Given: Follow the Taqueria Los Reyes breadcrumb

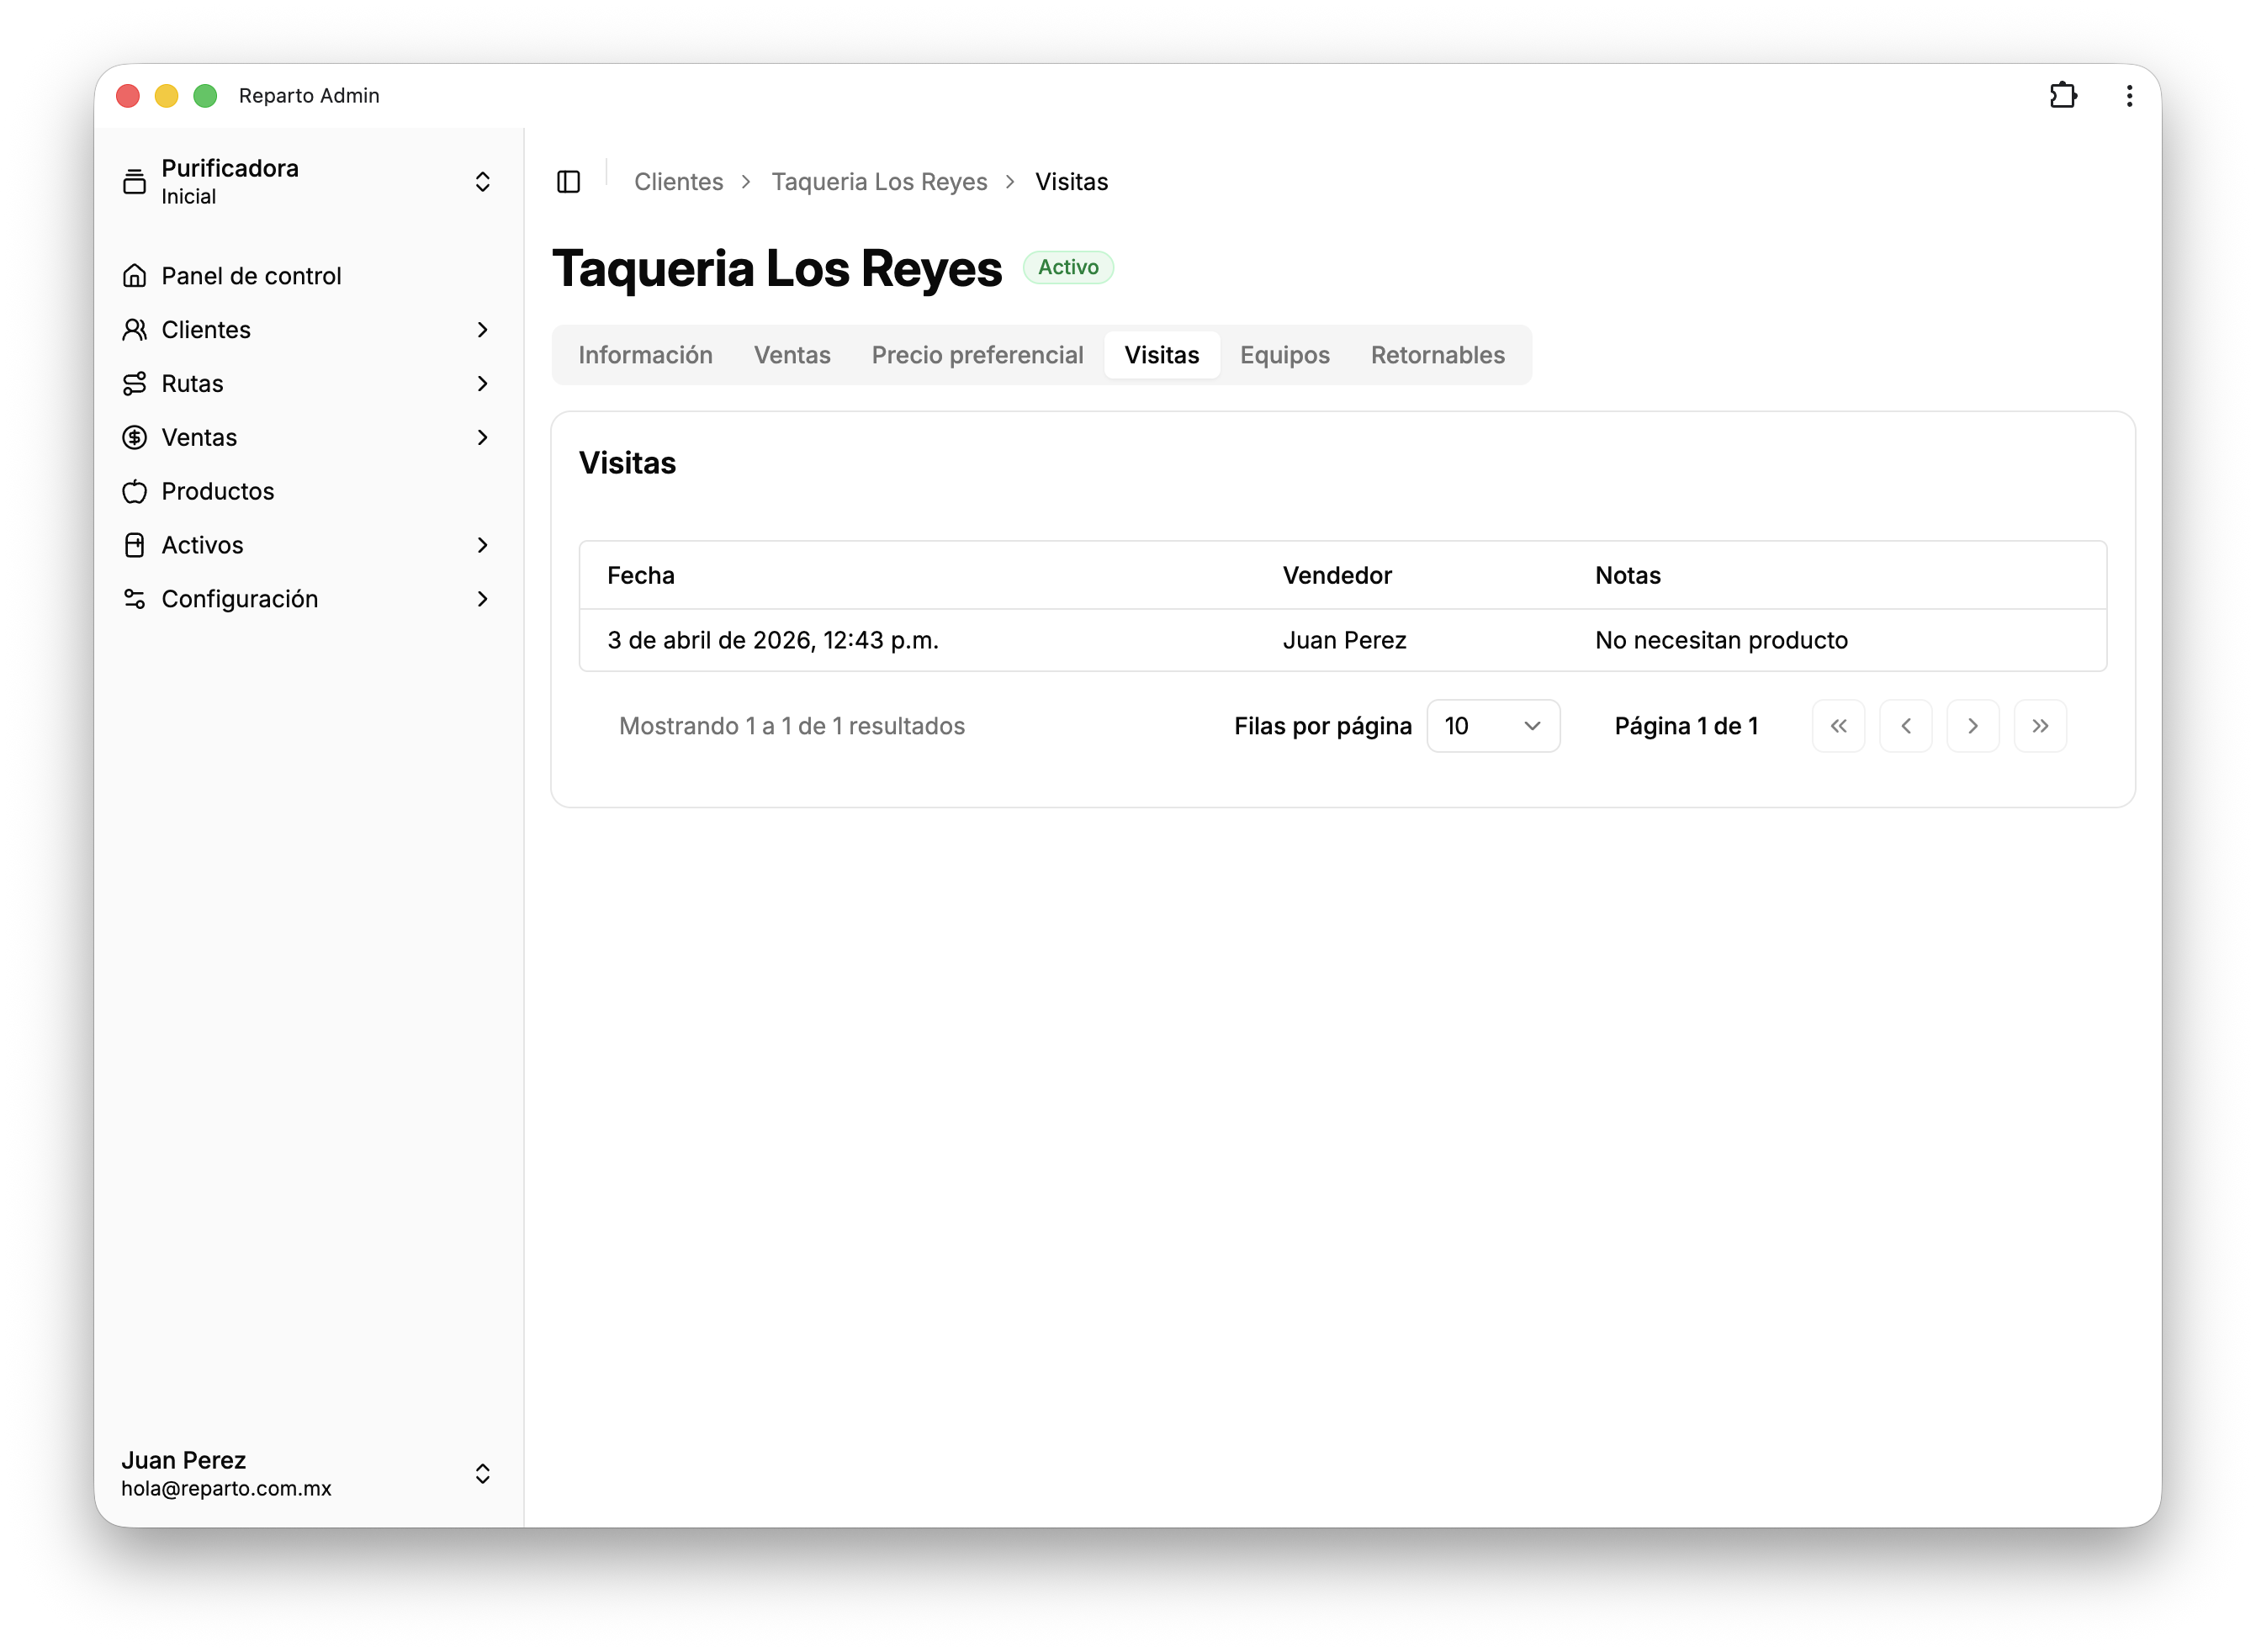Looking at the screenshot, I should [879, 182].
